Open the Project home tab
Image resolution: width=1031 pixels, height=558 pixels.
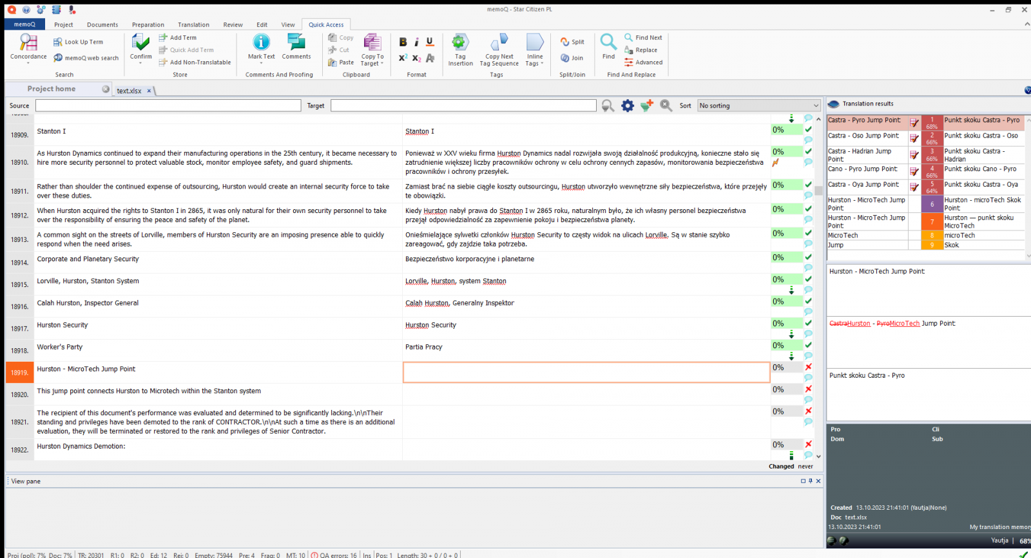pos(52,89)
